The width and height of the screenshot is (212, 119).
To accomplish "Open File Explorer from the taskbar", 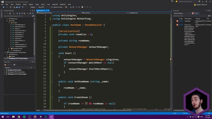I will pos(13,117).
